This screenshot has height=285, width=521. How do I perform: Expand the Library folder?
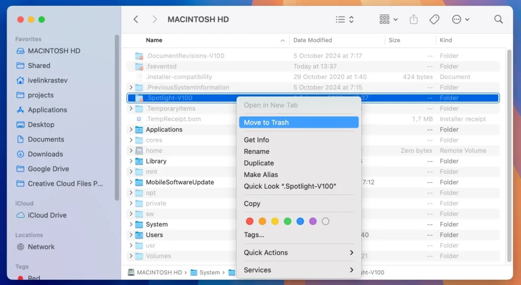point(131,161)
